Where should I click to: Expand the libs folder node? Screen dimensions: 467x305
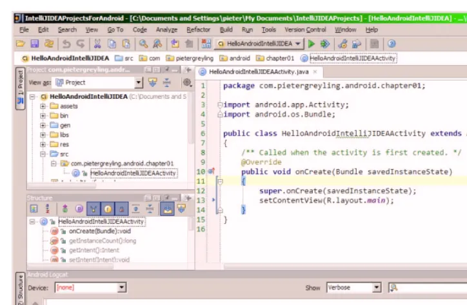pos(43,135)
